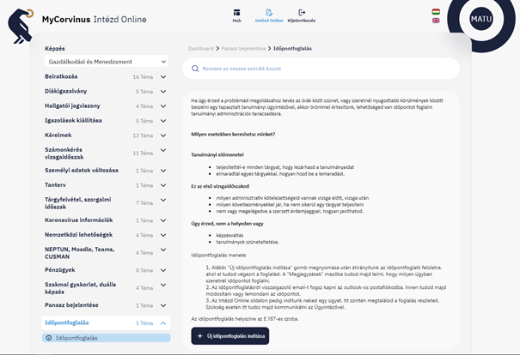Select the Kérelmek menu label

point(58,135)
